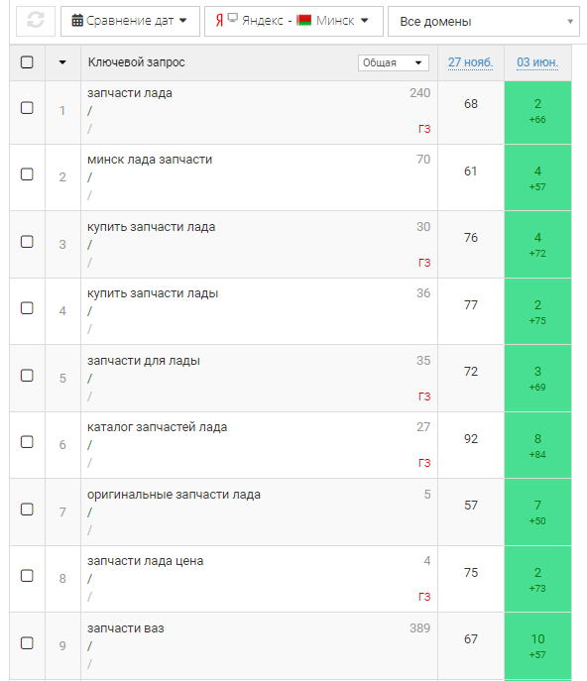Expand the Общая frequency selector
Screen dimensions: 587x681
click(394, 62)
